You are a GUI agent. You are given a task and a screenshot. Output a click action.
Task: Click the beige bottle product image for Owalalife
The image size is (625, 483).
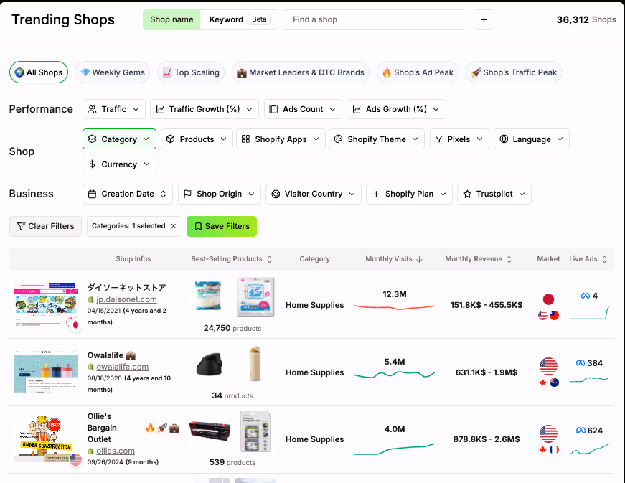(x=255, y=364)
